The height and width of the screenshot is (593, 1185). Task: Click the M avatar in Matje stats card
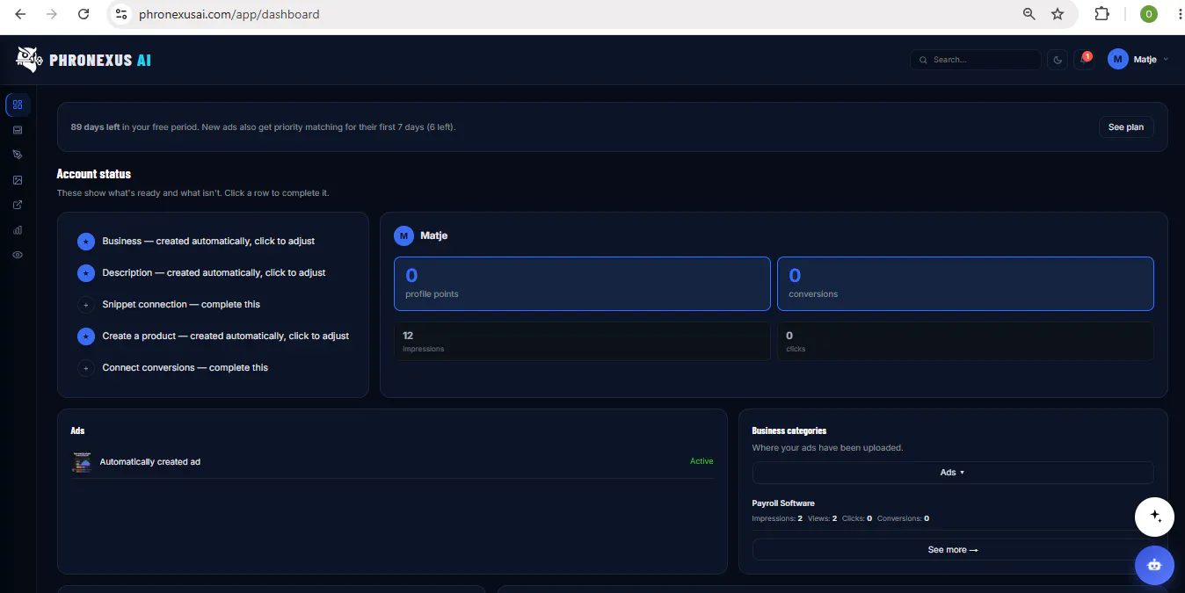tap(403, 235)
